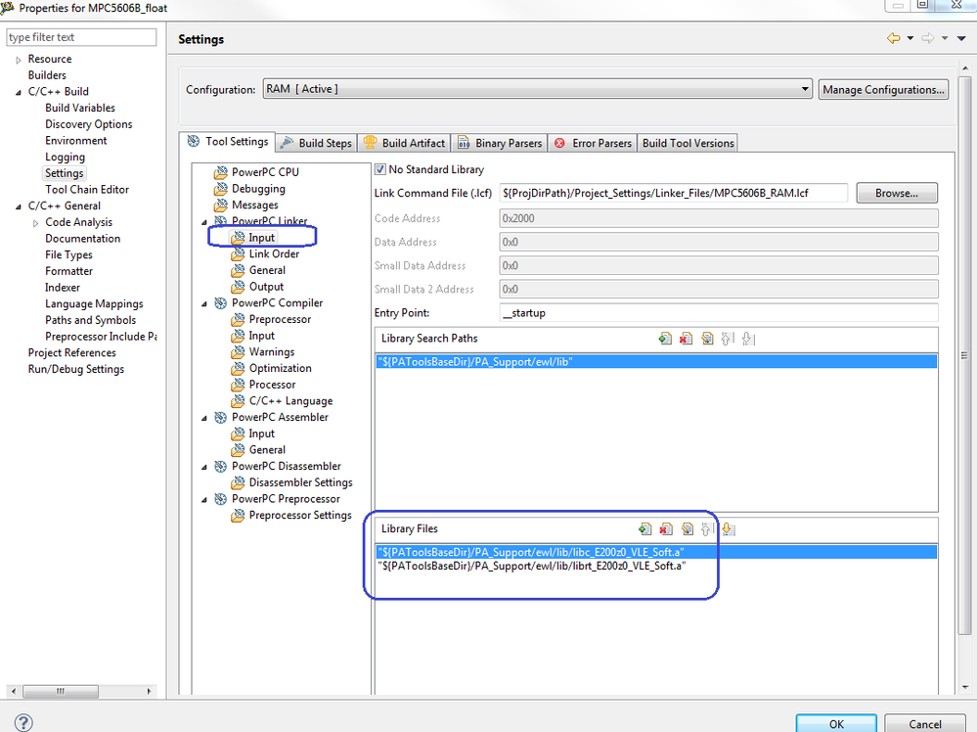Viewport: 977px width, 732px height.
Task: Add a new library search path
Action: click(x=665, y=339)
